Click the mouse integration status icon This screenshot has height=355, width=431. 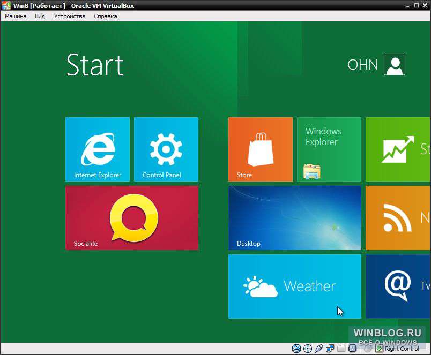pos(368,349)
